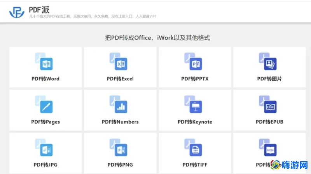Open the PDF转图片 label
The height and width of the screenshot is (174, 311).
click(x=269, y=79)
